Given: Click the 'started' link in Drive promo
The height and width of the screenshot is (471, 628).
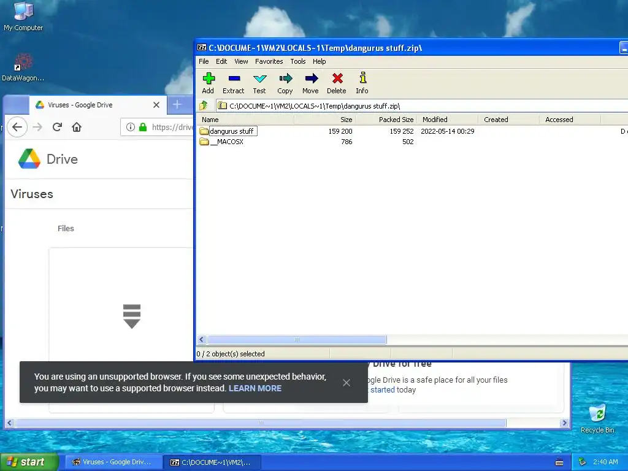Looking at the screenshot, I should (x=383, y=389).
